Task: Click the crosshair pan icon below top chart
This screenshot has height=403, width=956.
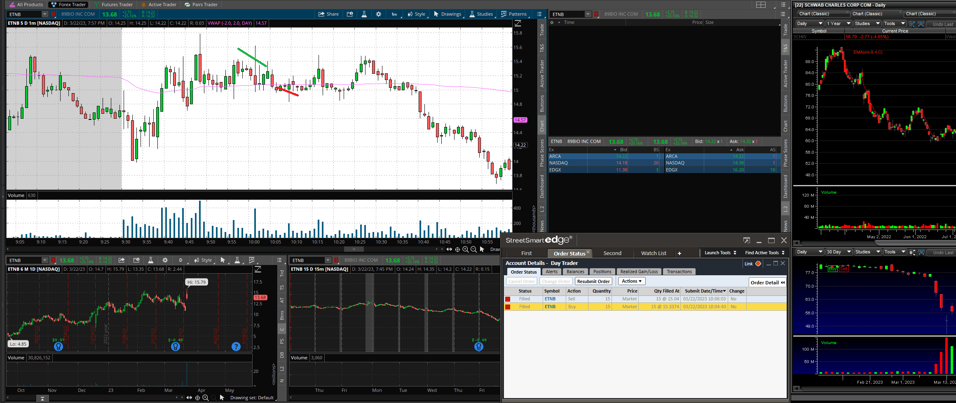Action: click(x=457, y=249)
